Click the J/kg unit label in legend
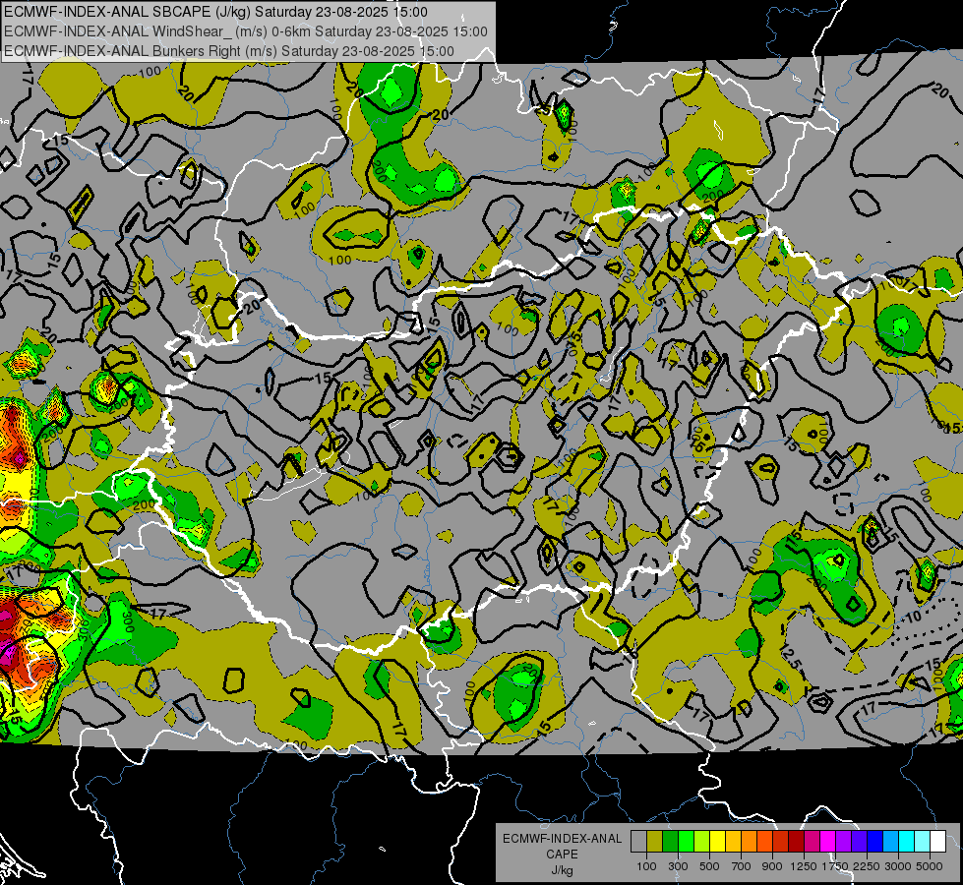This screenshot has height=885, width=963. (x=562, y=871)
